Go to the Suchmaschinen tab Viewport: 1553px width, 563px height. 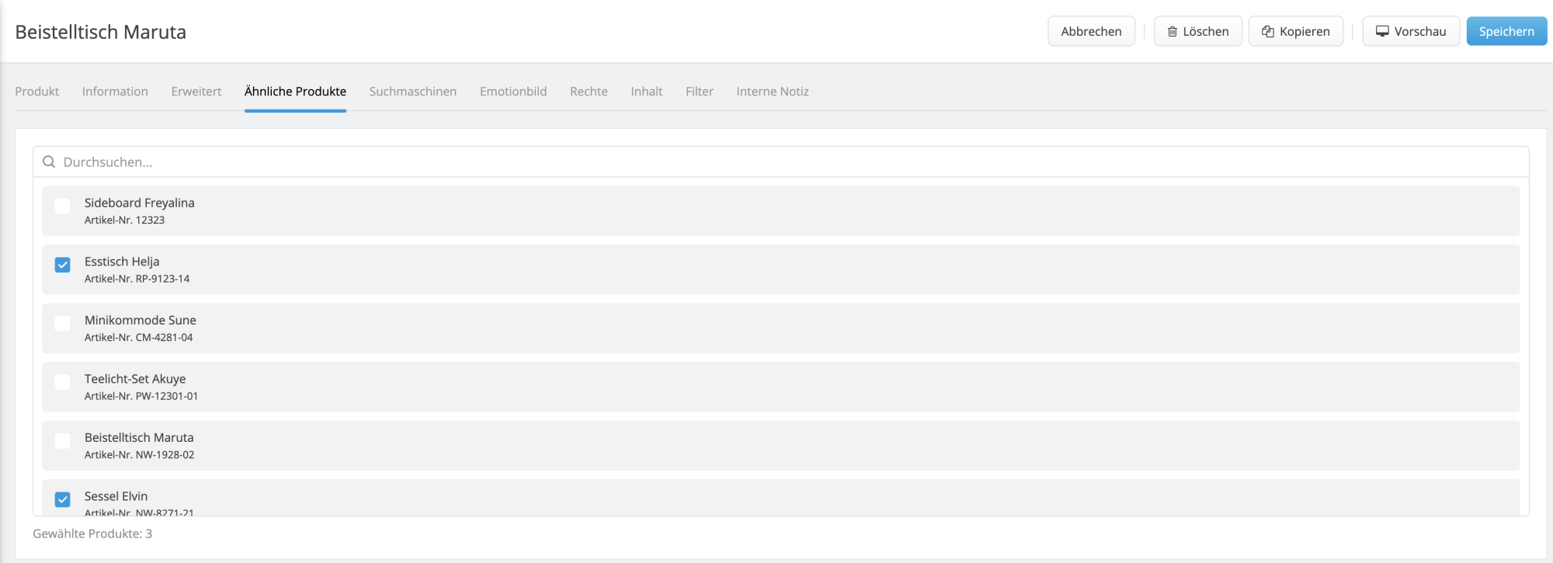pos(413,92)
